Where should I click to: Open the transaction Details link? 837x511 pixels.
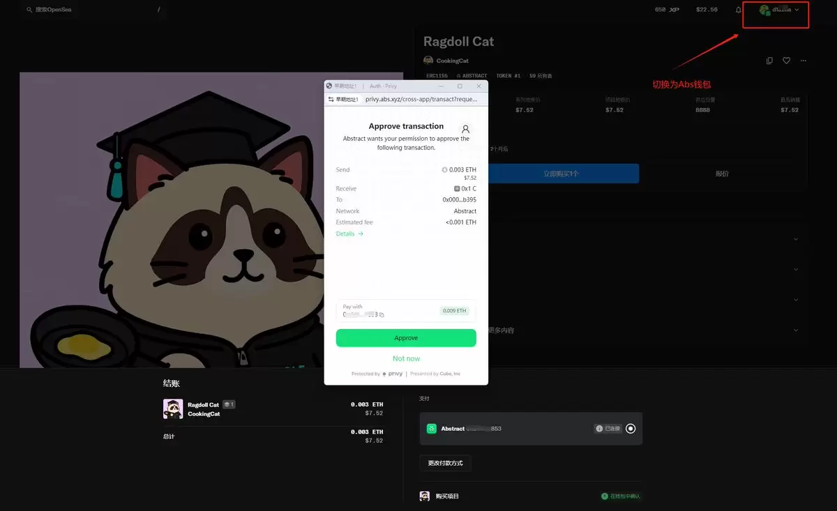(x=349, y=234)
